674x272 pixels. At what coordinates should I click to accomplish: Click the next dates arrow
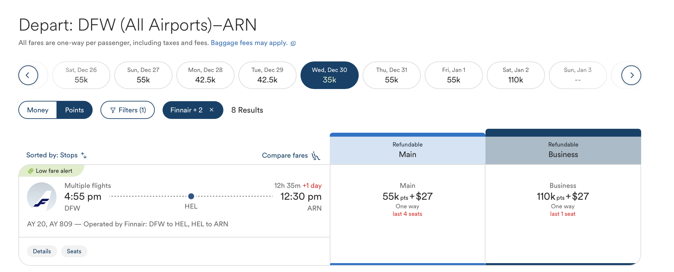pyautogui.click(x=632, y=75)
